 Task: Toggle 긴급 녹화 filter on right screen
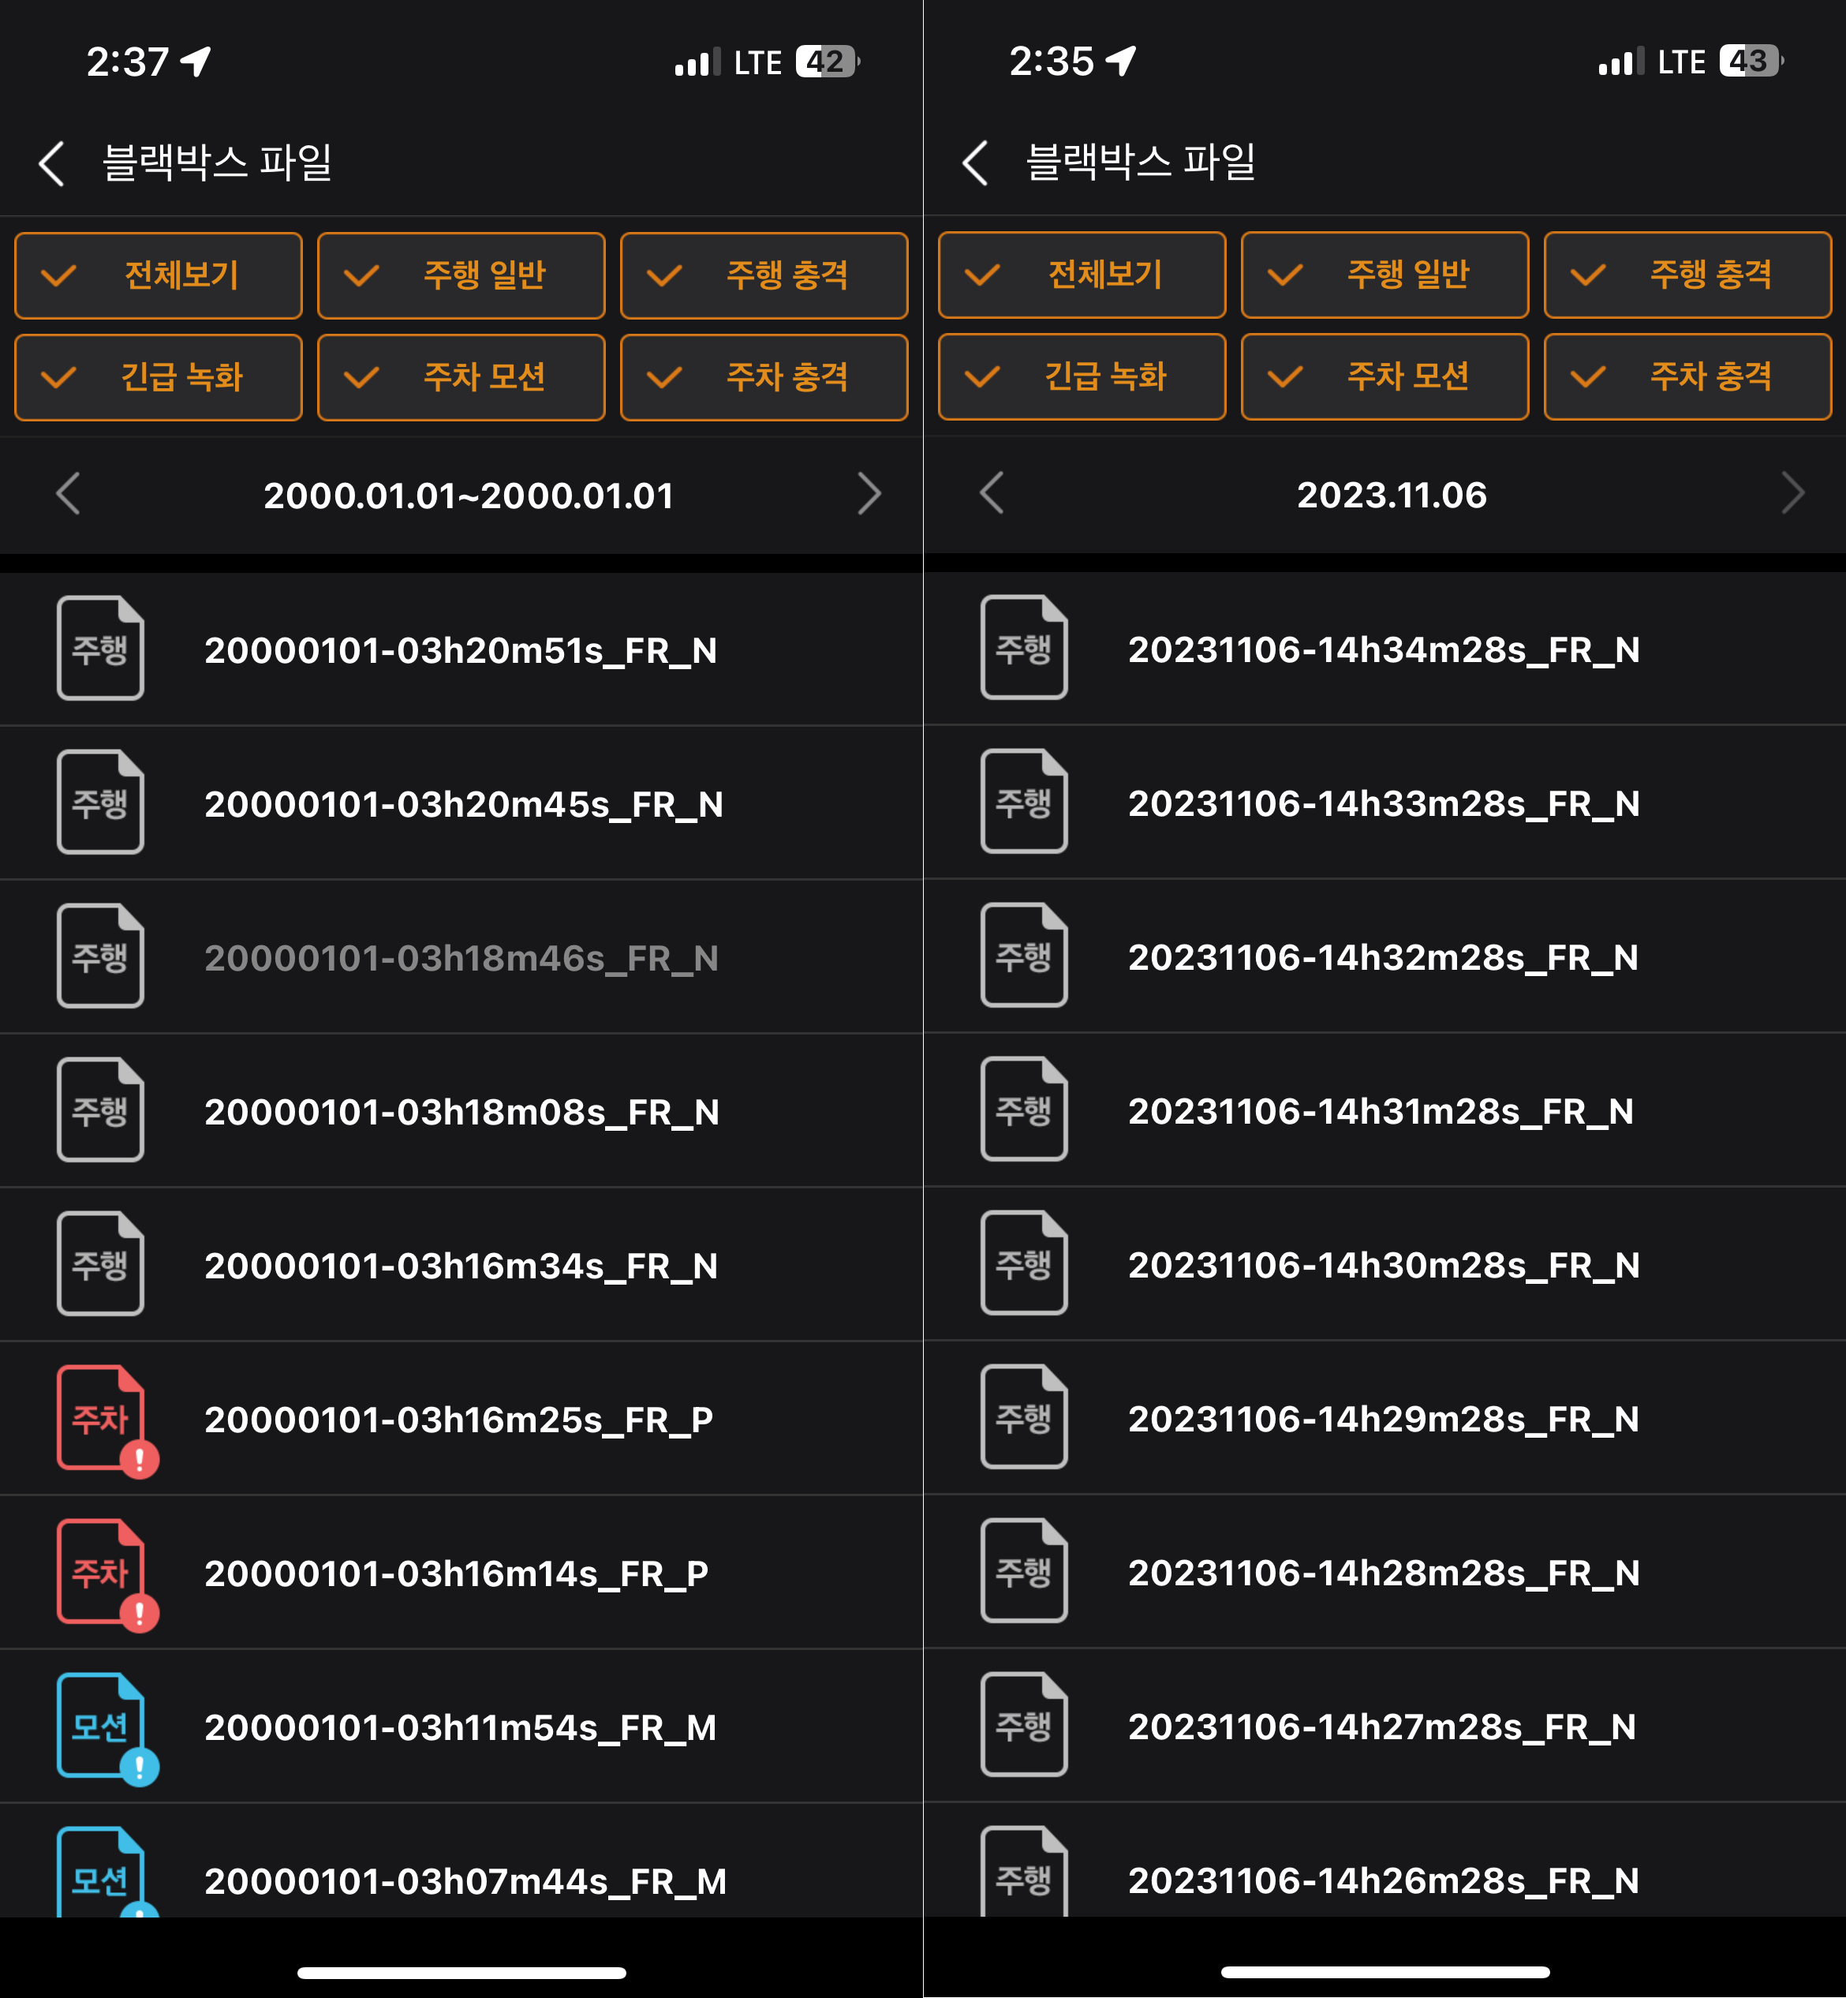coord(1082,376)
